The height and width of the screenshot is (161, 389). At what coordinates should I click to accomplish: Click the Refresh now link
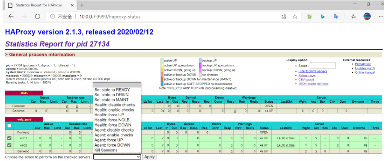tap(307, 75)
